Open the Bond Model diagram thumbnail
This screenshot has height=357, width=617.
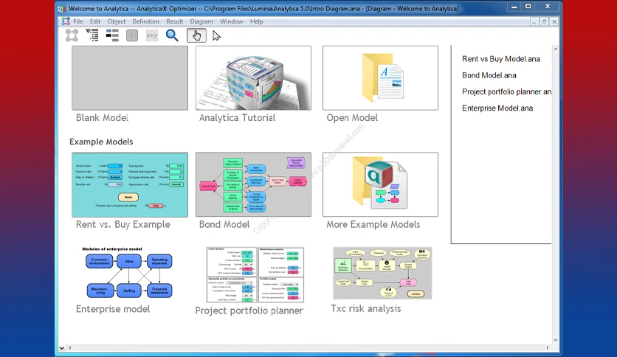coord(253,185)
